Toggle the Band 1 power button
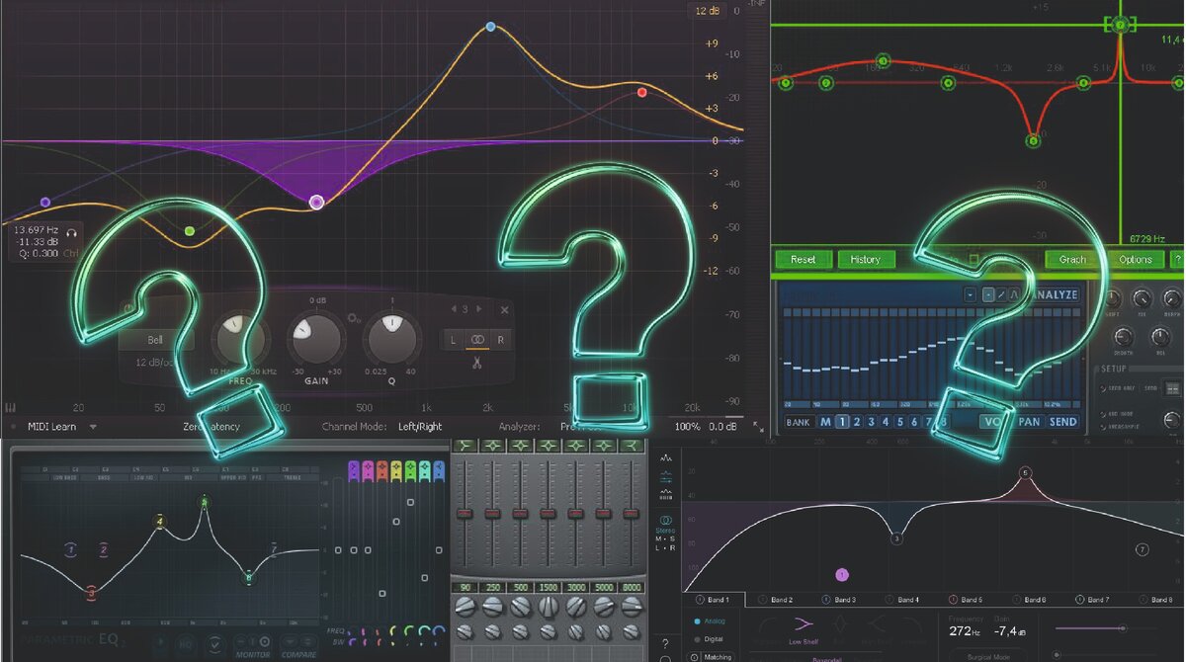 tap(701, 600)
